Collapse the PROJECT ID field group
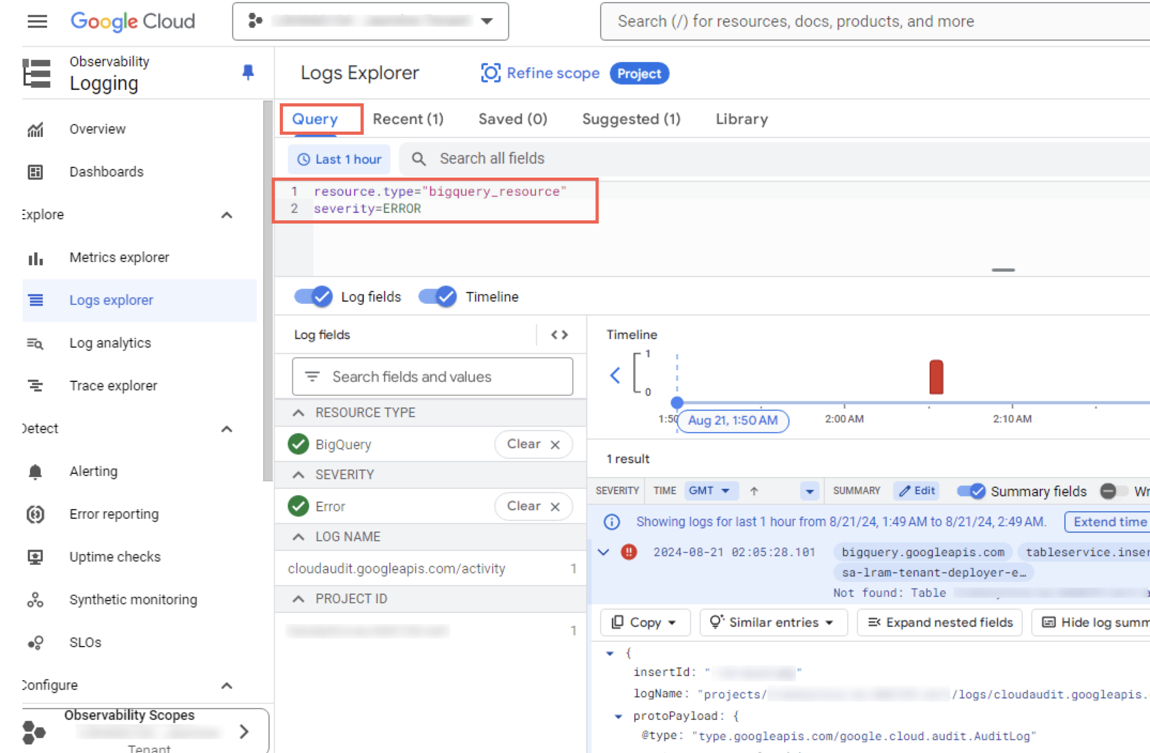This screenshot has height=753, width=1150. pos(298,599)
